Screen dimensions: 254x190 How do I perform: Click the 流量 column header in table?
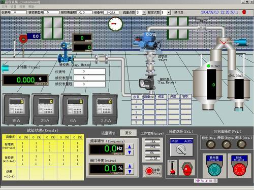(x=149, y=97)
